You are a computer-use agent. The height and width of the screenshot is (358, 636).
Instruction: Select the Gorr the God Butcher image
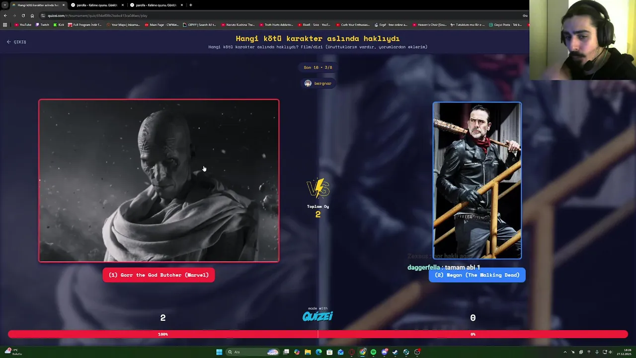(x=159, y=180)
